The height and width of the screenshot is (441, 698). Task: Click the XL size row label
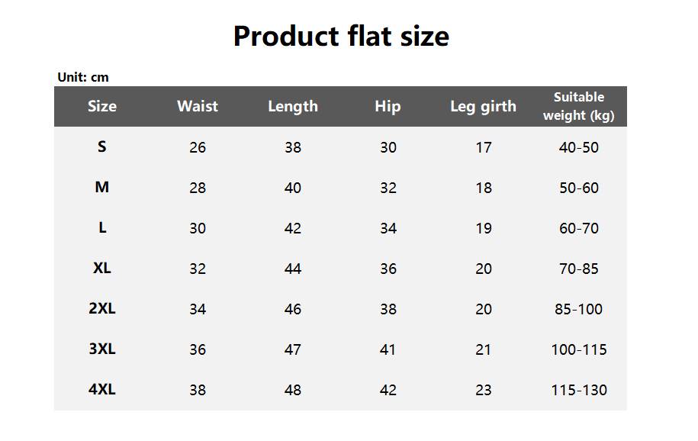[x=102, y=268]
